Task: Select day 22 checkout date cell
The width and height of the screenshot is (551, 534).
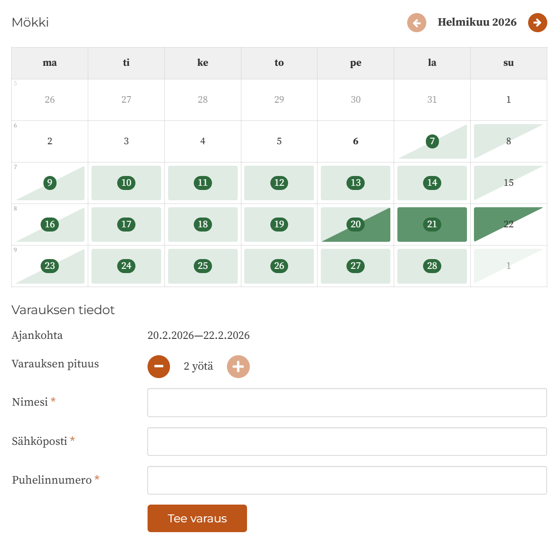Action: [509, 225]
